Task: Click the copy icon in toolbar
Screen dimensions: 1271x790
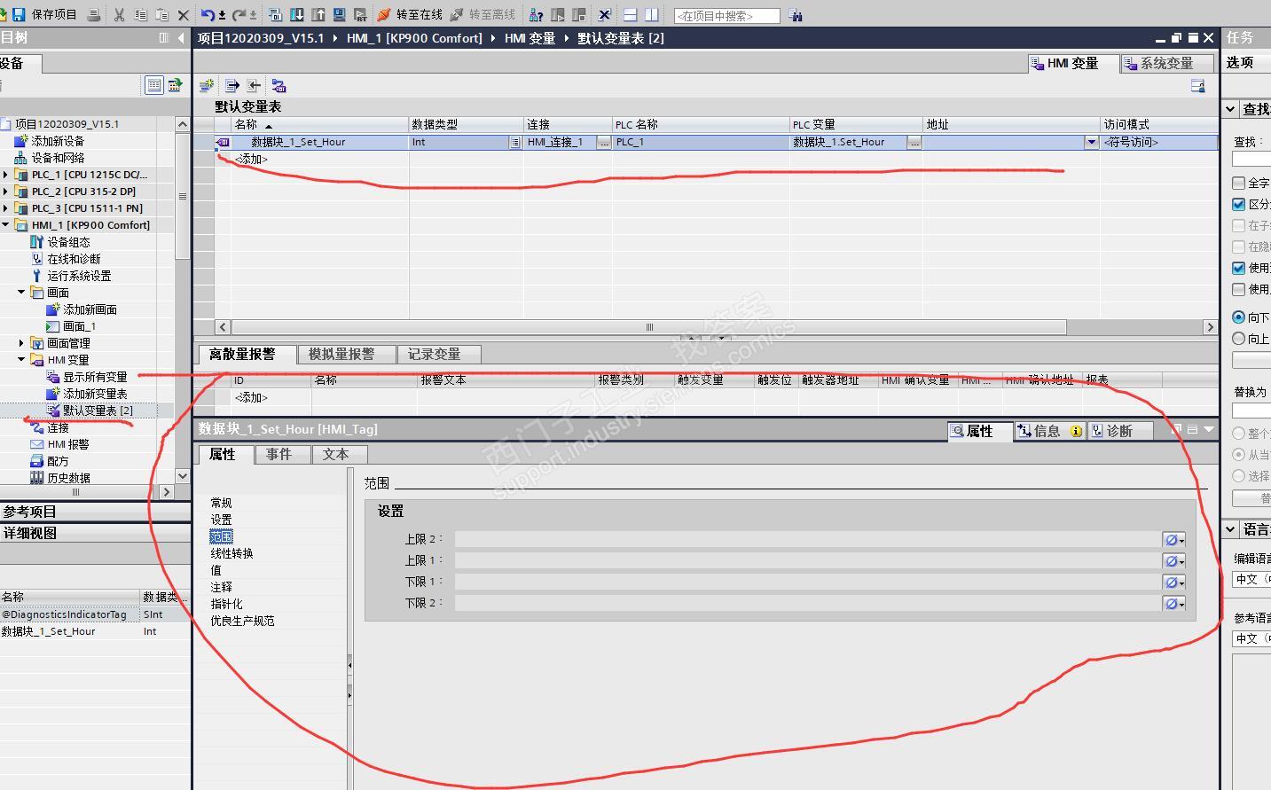Action: (x=141, y=15)
